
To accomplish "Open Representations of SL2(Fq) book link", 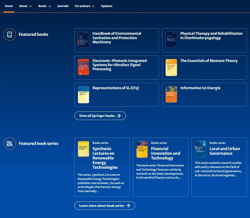I will [116, 88].
